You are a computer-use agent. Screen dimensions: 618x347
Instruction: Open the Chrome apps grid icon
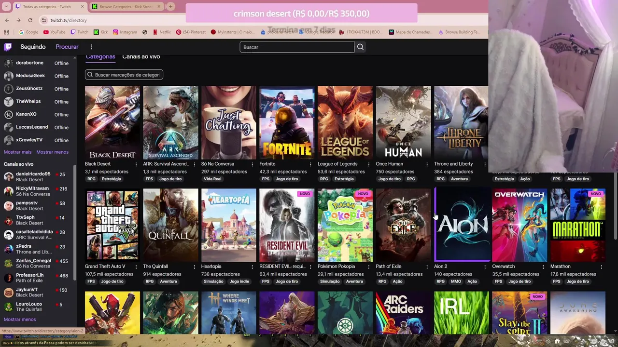[x=6, y=32]
